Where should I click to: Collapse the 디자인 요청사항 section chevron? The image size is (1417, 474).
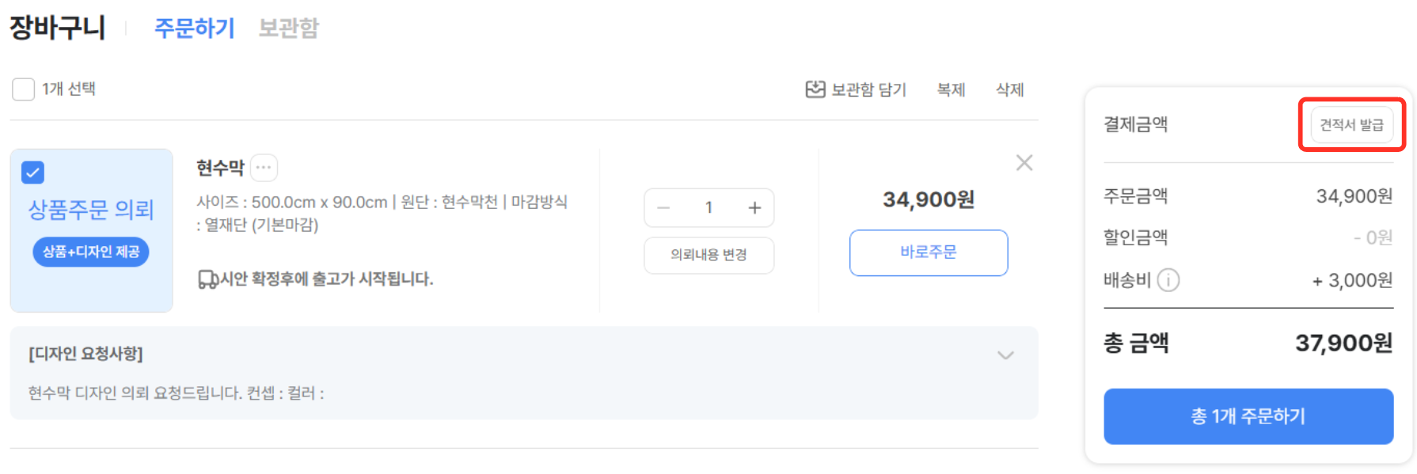coord(1005,355)
